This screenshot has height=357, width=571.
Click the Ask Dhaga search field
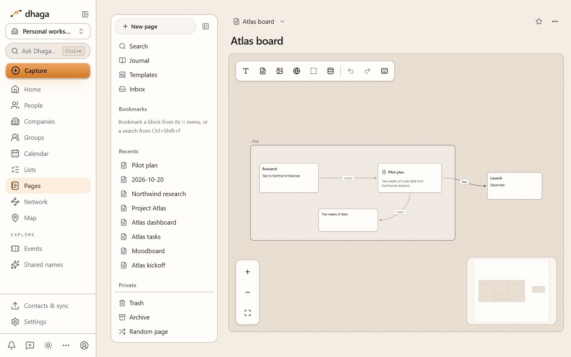(x=48, y=51)
